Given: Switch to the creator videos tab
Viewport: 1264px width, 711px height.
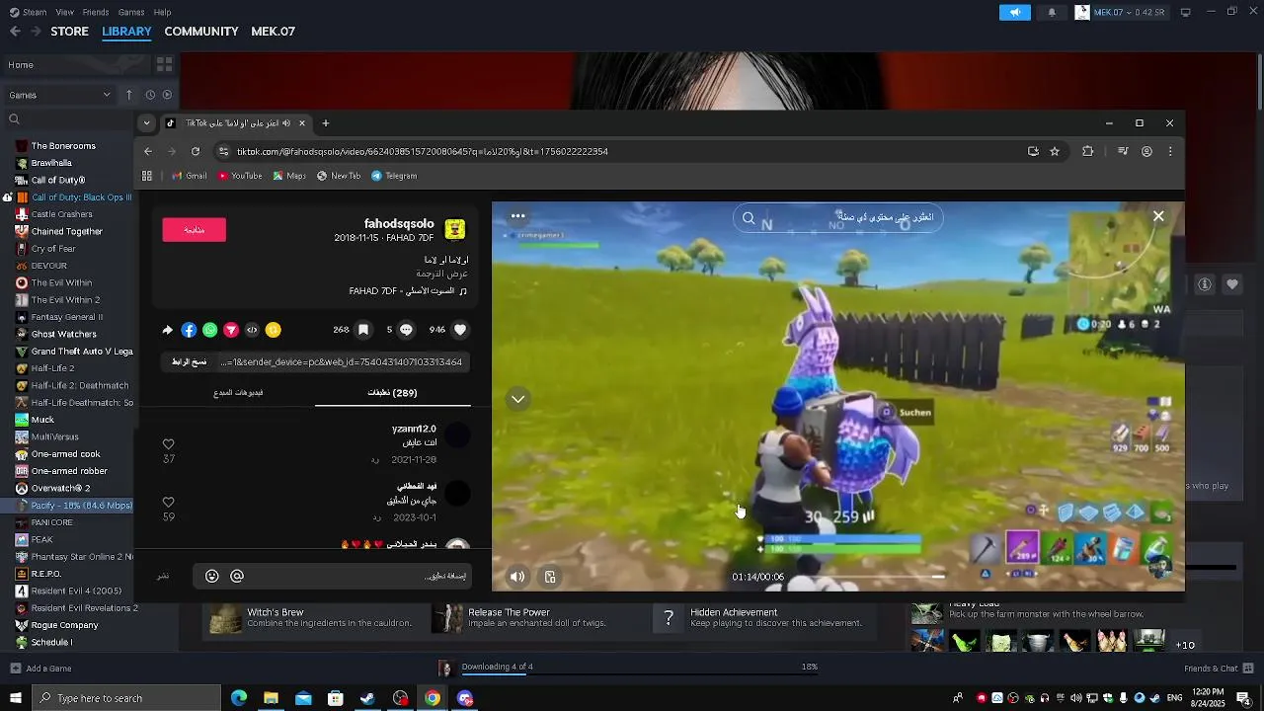Looking at the screenshot, I should [238, 393].
